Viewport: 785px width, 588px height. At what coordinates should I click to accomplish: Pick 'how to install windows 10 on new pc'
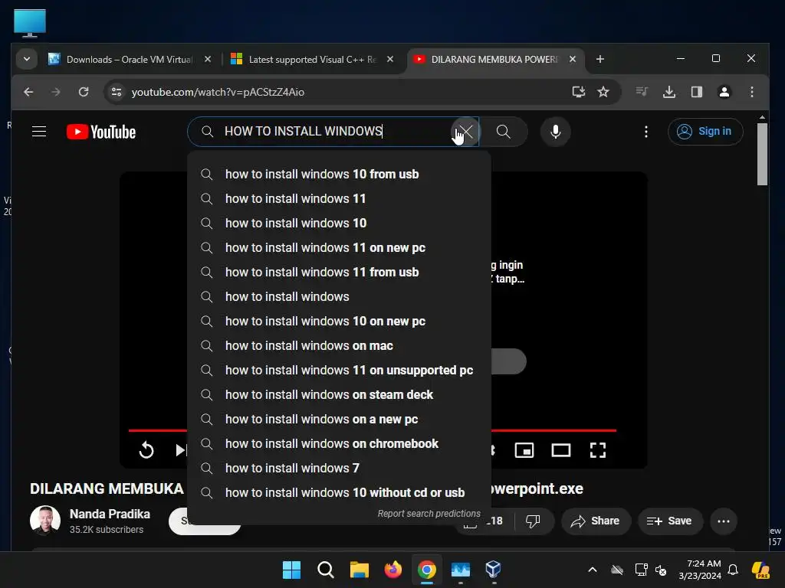(339, 321)
